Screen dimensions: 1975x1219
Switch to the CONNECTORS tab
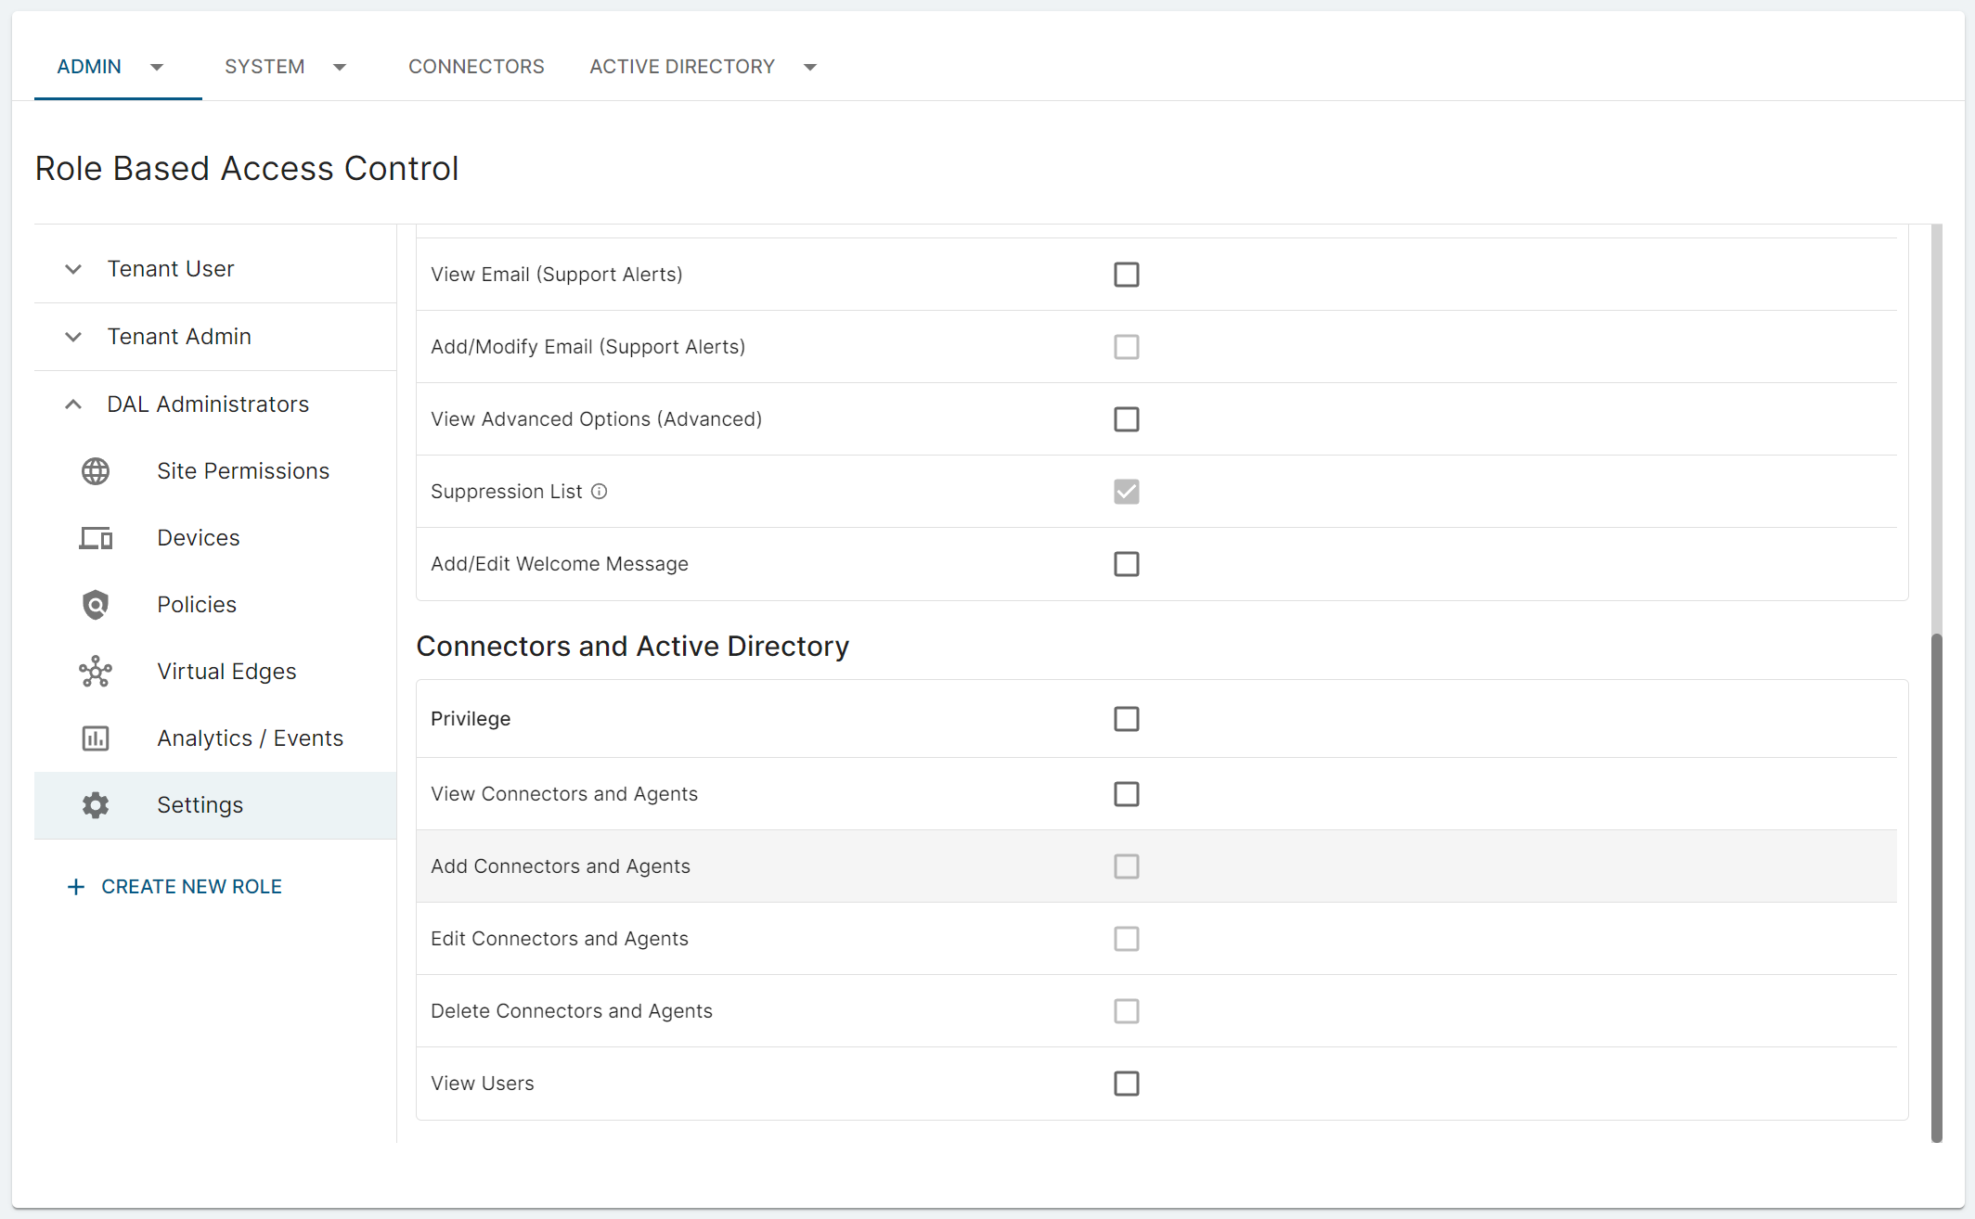point(476,67)
